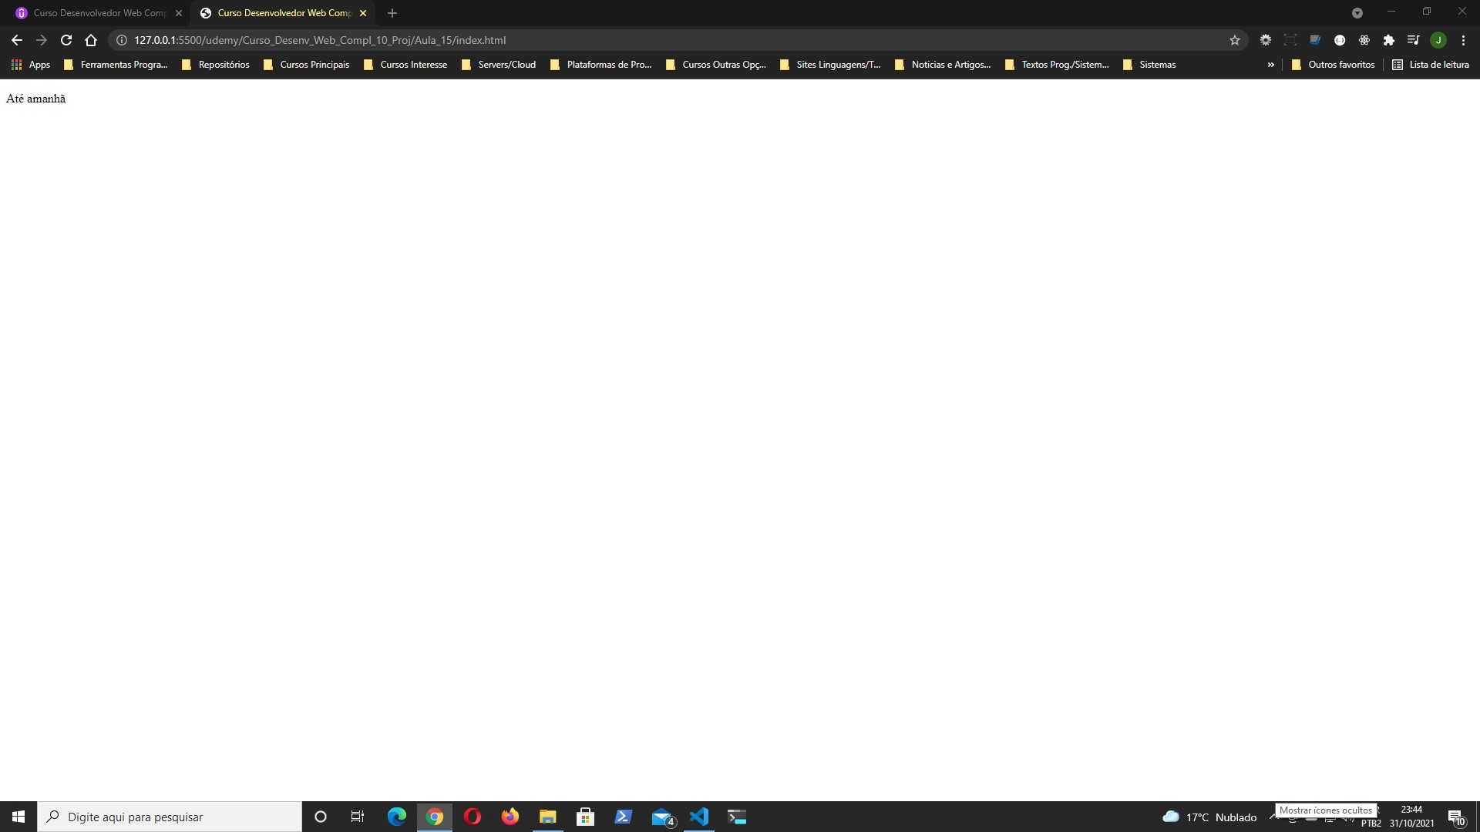Image resolution: width=1480 pixels, height=832 pixels.
Task: Select the active localhost Curso Desenvolvedor tab
Action: click(284, 13)
